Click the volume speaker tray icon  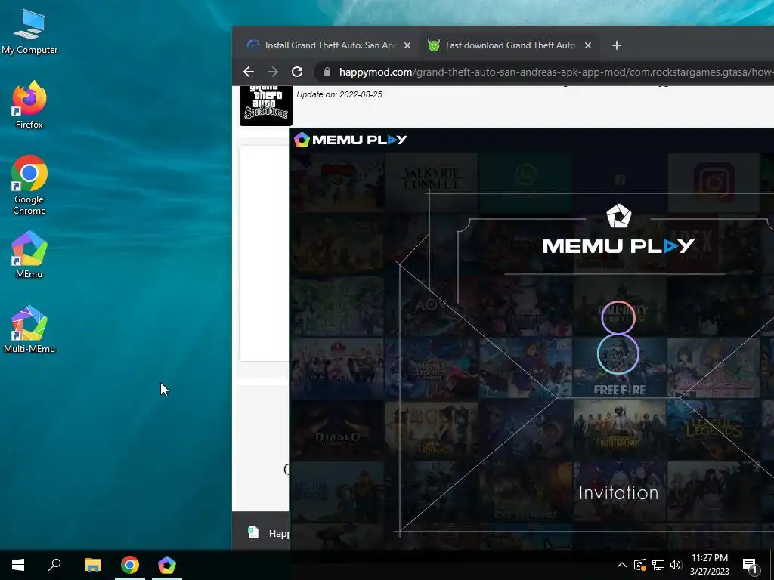tap(676, 565)
